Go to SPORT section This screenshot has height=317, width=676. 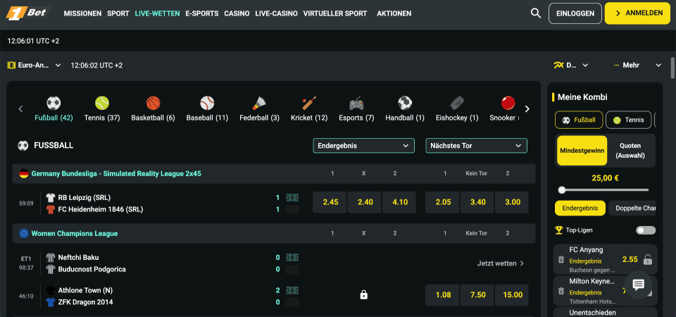(118, 13)
